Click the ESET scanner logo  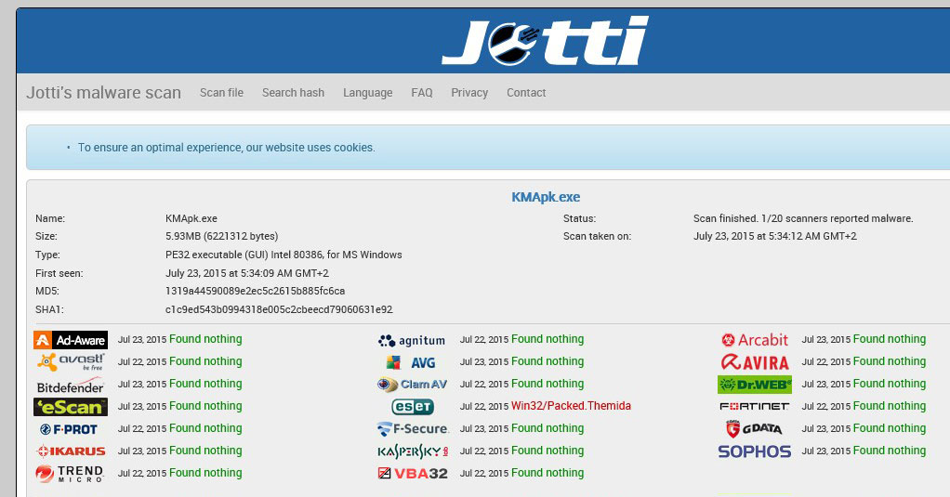[413, 407]
